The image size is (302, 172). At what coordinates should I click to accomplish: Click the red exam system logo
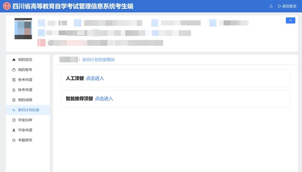click(7, 6)
